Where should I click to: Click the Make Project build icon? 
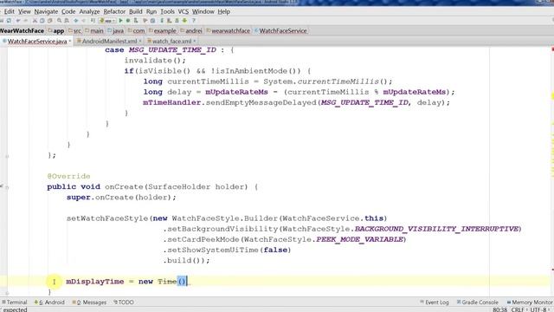pos(93,21)
